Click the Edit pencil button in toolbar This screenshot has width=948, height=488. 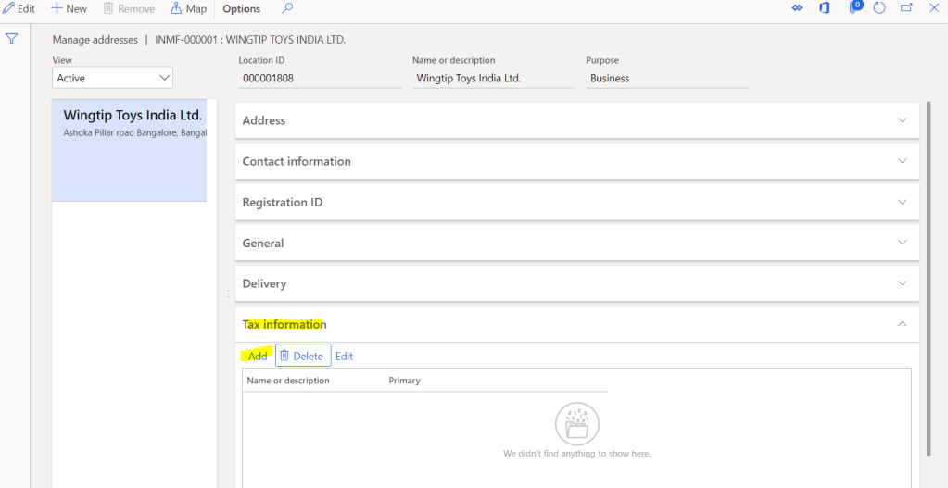pos(19,8)
